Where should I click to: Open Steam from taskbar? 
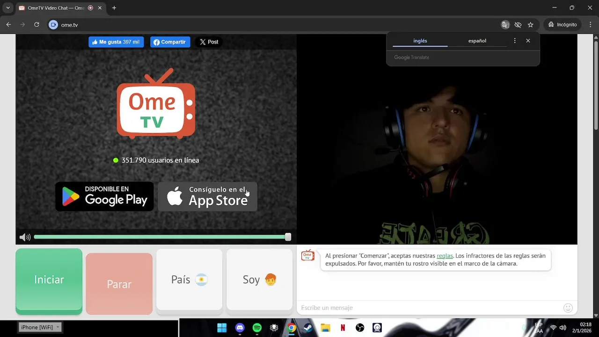(308, 328)
